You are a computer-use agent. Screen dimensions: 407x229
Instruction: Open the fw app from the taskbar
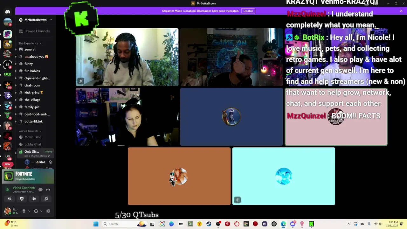pyautogui.click(x=181, y=224)
